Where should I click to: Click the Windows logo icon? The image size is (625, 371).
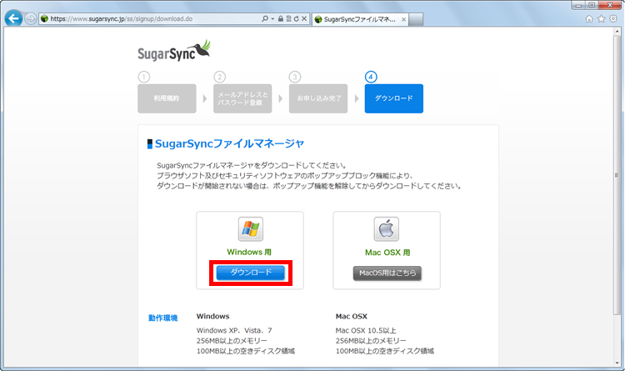(250, 229)
